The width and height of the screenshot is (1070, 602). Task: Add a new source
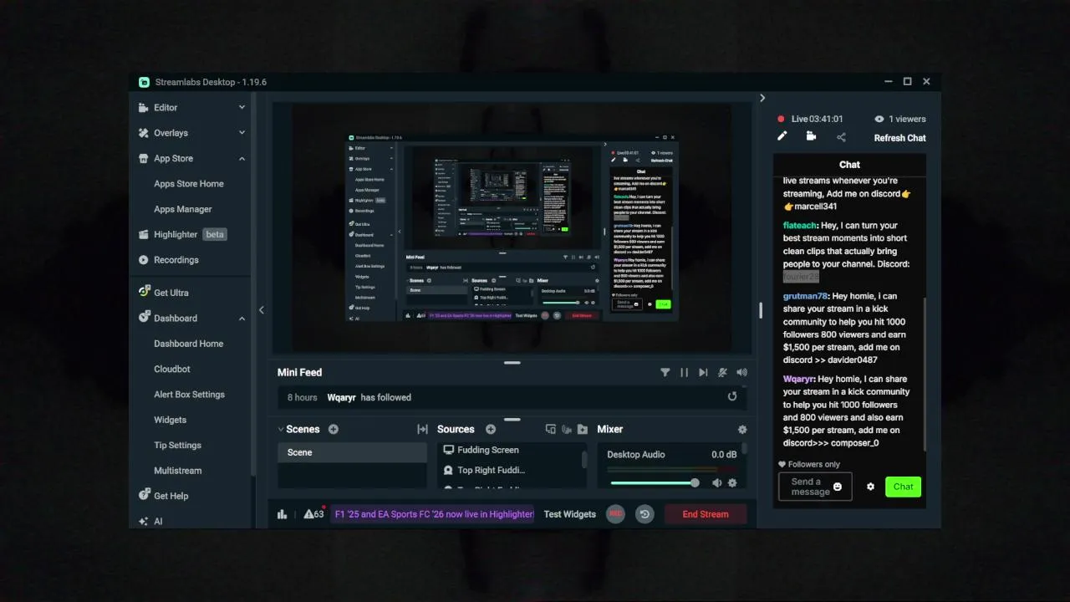491,429
